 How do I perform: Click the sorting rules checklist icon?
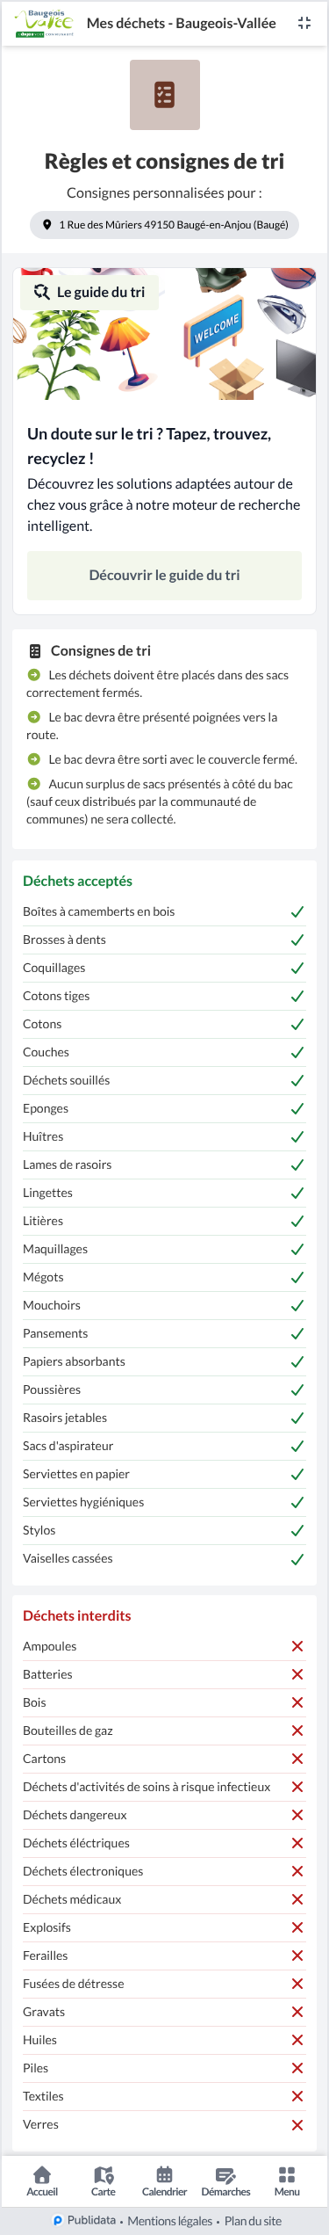coord(165,95)
